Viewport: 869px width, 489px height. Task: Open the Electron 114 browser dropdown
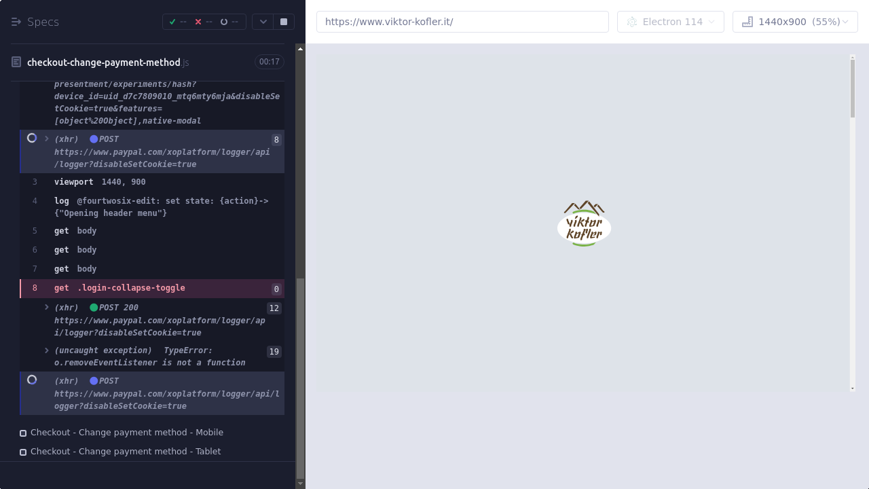tap(670, 22)
